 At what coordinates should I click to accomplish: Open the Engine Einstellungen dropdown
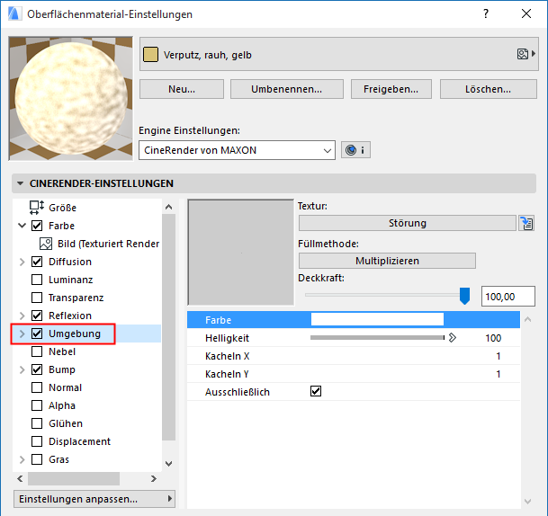pos(237,150)
